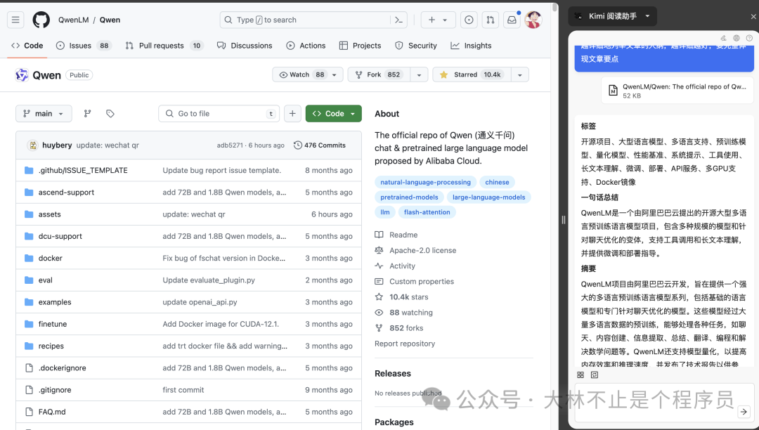Click the plus add file button

tap(292, 113)
